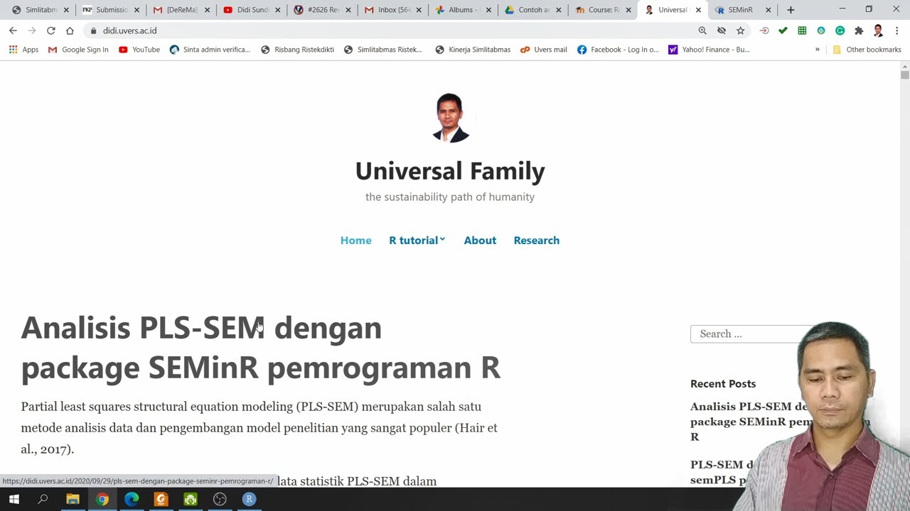This screenshot has height=511, width=910.
Task: Open the YouTube bookmark
Action: [x=139, y=50]
